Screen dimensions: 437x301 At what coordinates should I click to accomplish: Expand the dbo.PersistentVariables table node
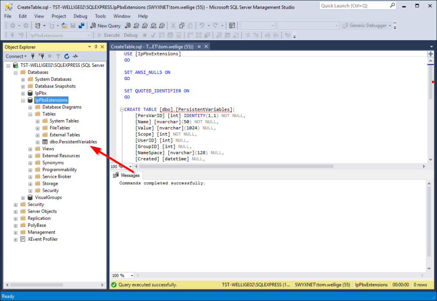37,142
